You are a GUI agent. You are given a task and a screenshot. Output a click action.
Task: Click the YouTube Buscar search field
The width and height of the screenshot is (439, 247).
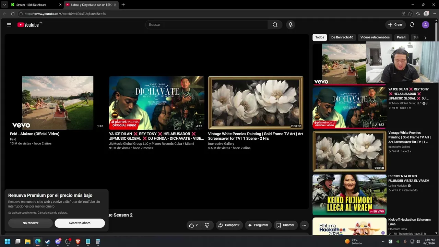[206, 25]
